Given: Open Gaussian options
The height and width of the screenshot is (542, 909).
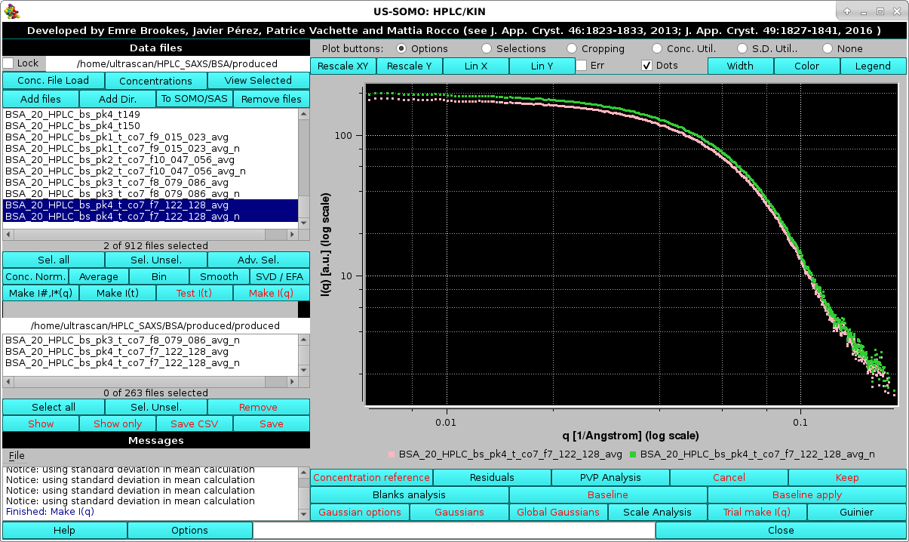Looking at the screenshot, I should pos(359,512).
